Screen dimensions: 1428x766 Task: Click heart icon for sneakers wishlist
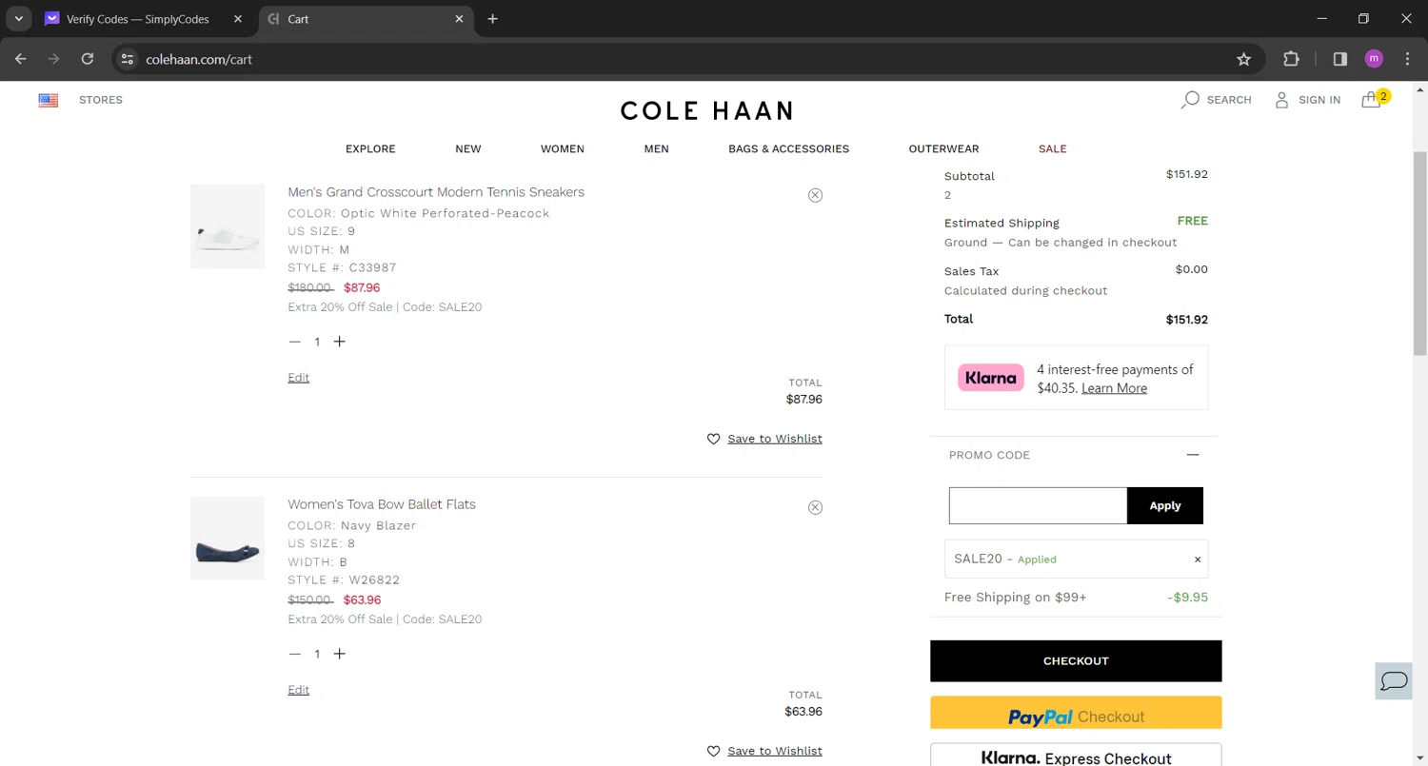point(714,439)
